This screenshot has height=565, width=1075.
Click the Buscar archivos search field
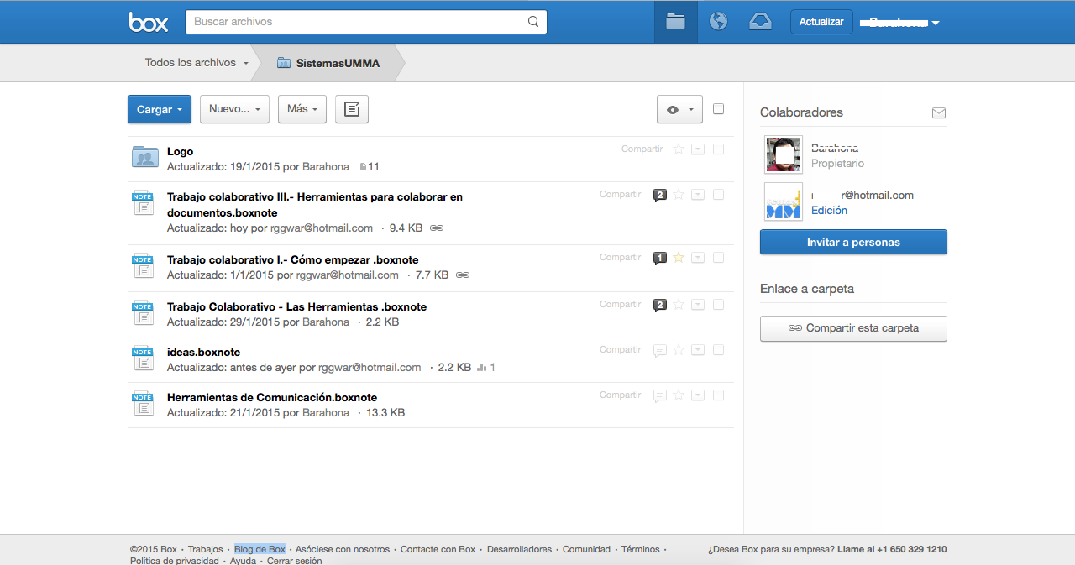click(357, 22)
